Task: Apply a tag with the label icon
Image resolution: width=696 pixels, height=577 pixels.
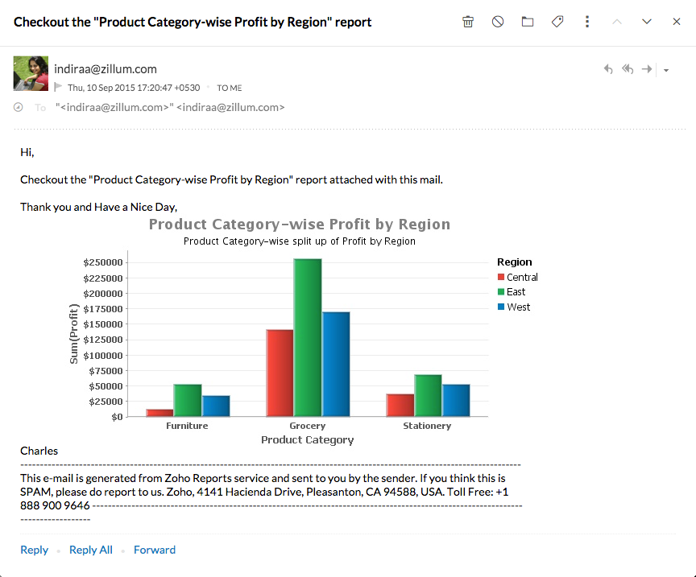Action: pyautogui.click(x=557, y=22)
